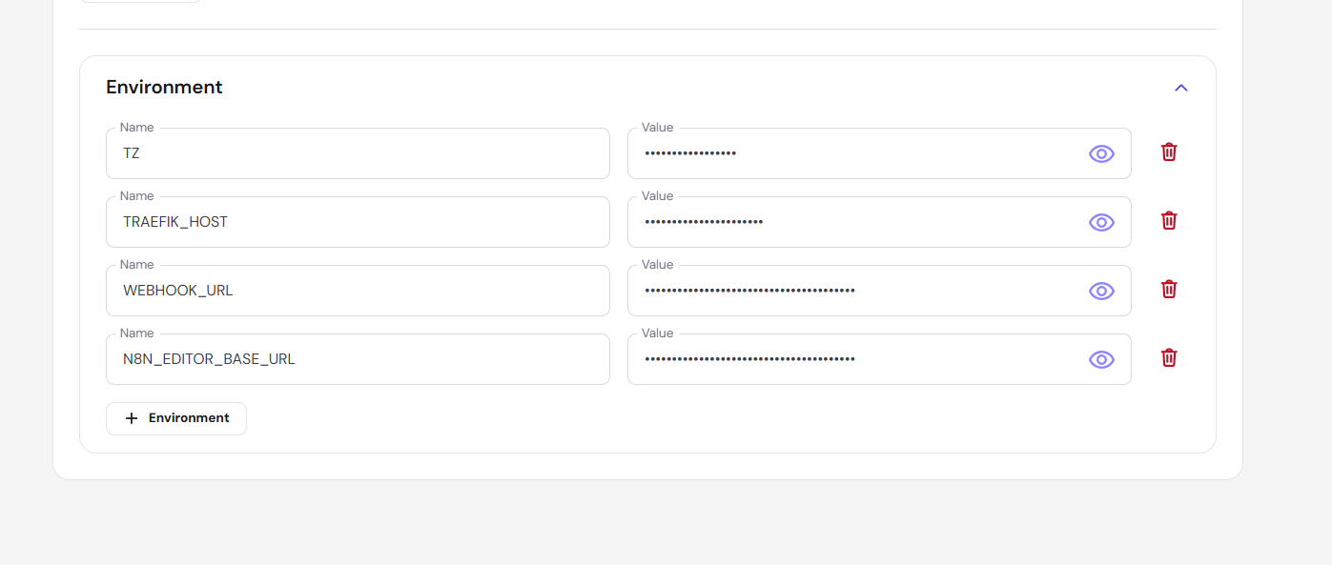Select the WEBHOOK_URL name input
1332x565 pixels.
358,291
